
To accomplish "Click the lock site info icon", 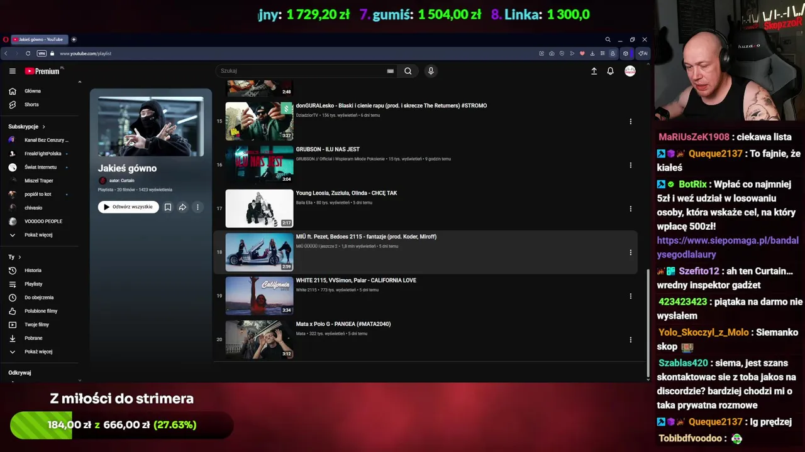I will (53, 53).
